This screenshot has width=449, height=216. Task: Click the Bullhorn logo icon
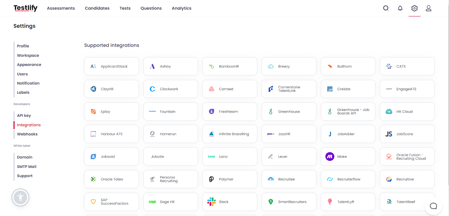(330, 66)
